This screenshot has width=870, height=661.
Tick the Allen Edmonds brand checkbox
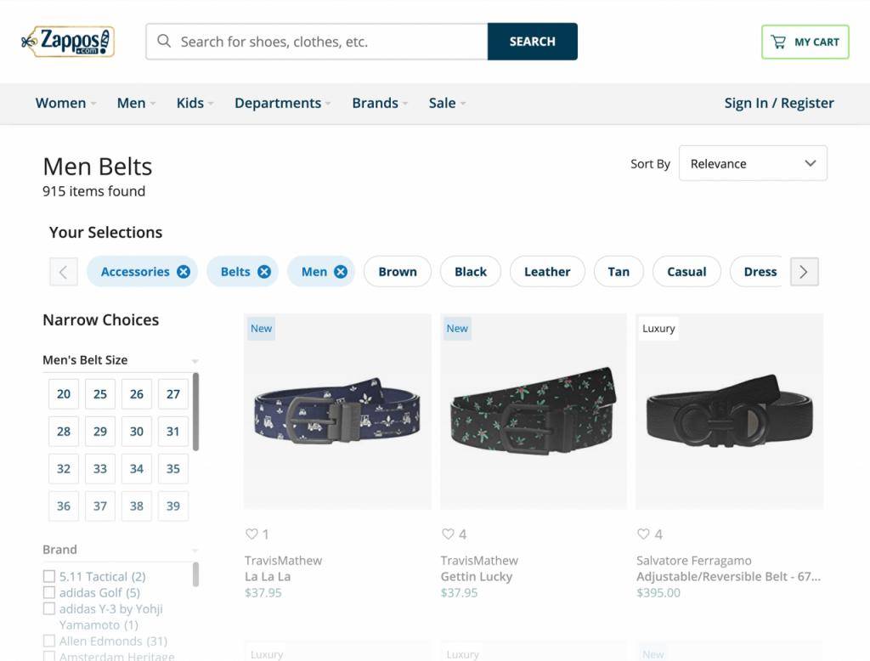[x=49, y=641]
